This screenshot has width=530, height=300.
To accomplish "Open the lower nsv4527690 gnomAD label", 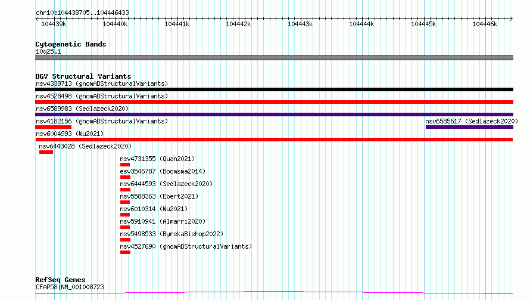I will tap(186, 246).
